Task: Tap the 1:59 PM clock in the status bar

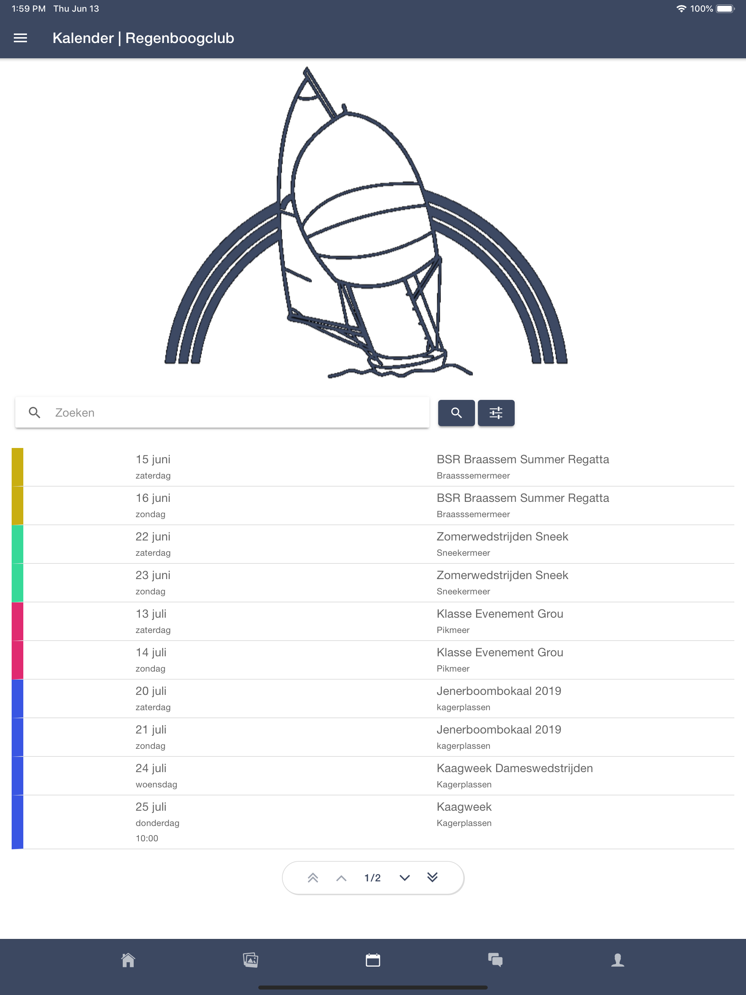Action: point(28,8)
